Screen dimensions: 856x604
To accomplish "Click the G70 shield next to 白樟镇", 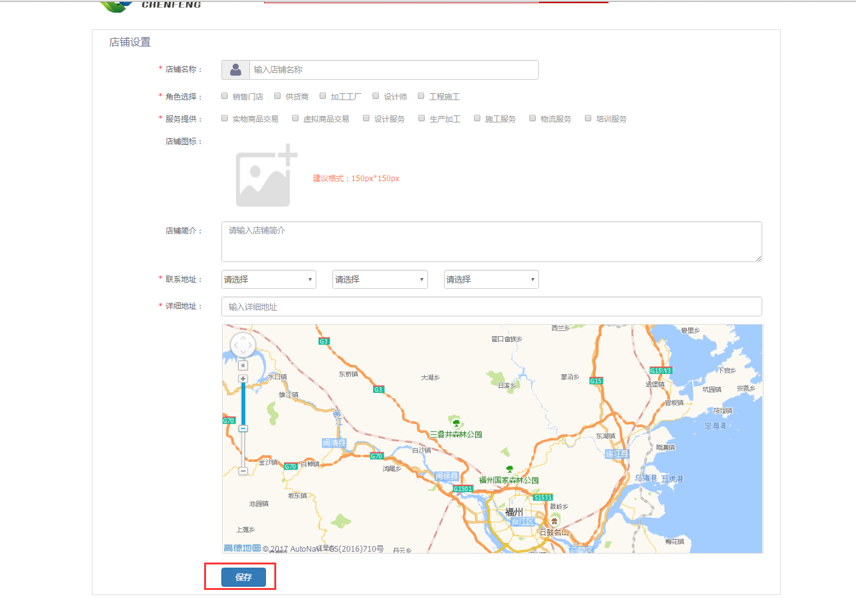I will 290,466.
